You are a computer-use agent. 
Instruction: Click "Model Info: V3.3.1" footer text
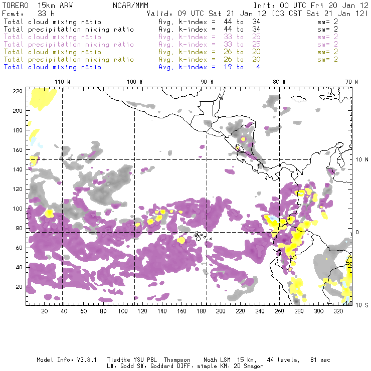(x=67, y=360)
